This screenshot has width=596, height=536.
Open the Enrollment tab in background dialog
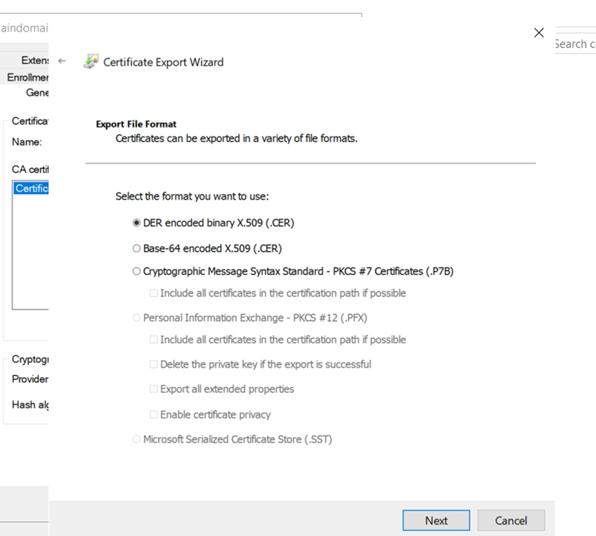coord(28,77)
